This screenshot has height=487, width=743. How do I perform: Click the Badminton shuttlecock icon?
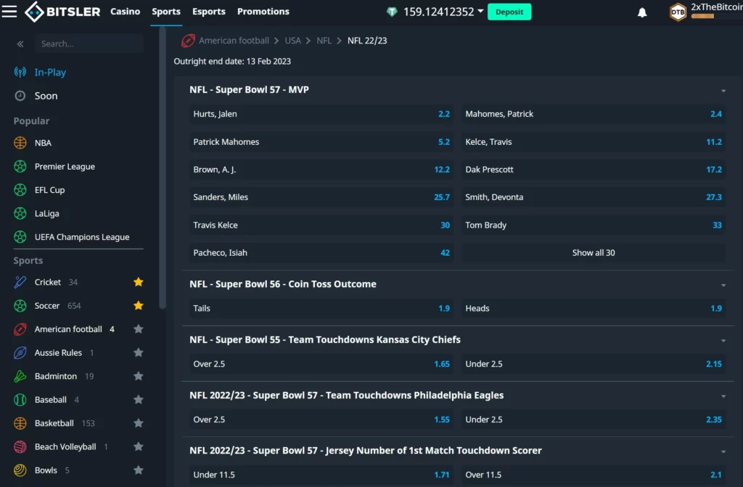(x=20, y=376)
